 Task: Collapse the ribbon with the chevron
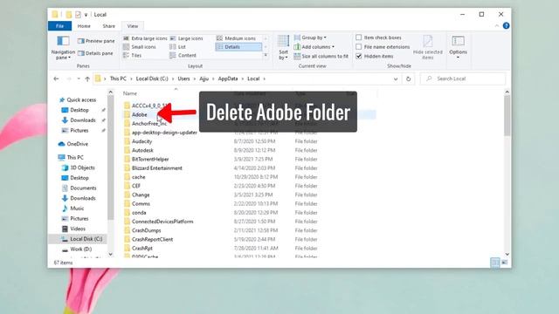497,26
